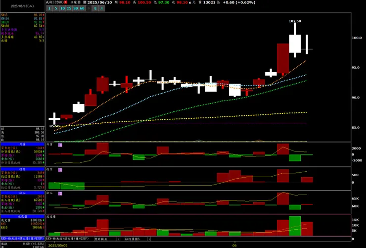Switch to the 10-minute chart period

point(62,8)
